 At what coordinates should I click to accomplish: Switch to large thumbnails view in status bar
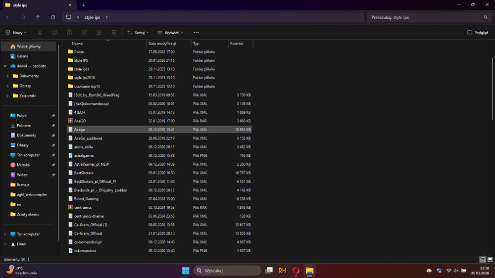pyautogui.click(x=490, y=259)
